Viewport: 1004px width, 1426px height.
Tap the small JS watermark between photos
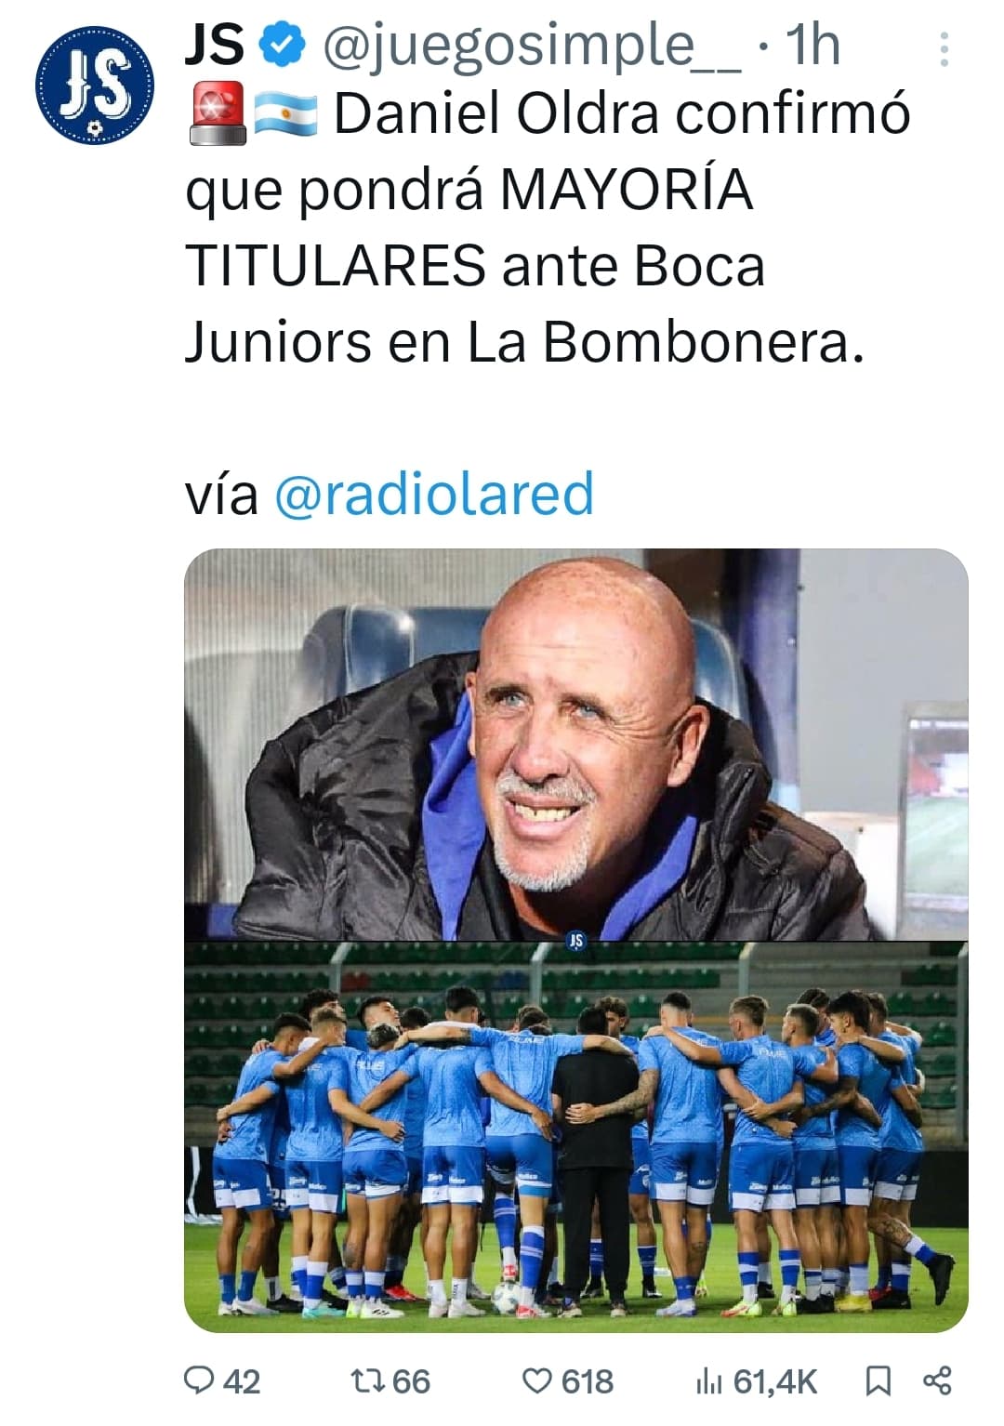point(576,942)
